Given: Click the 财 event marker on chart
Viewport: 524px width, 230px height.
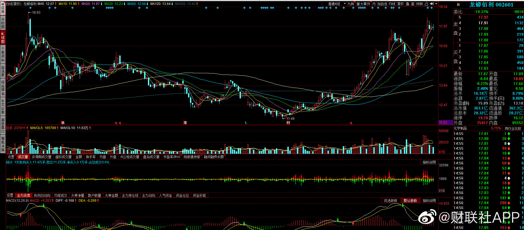Looking at the screenshot, I should click(x=288, y=123).
